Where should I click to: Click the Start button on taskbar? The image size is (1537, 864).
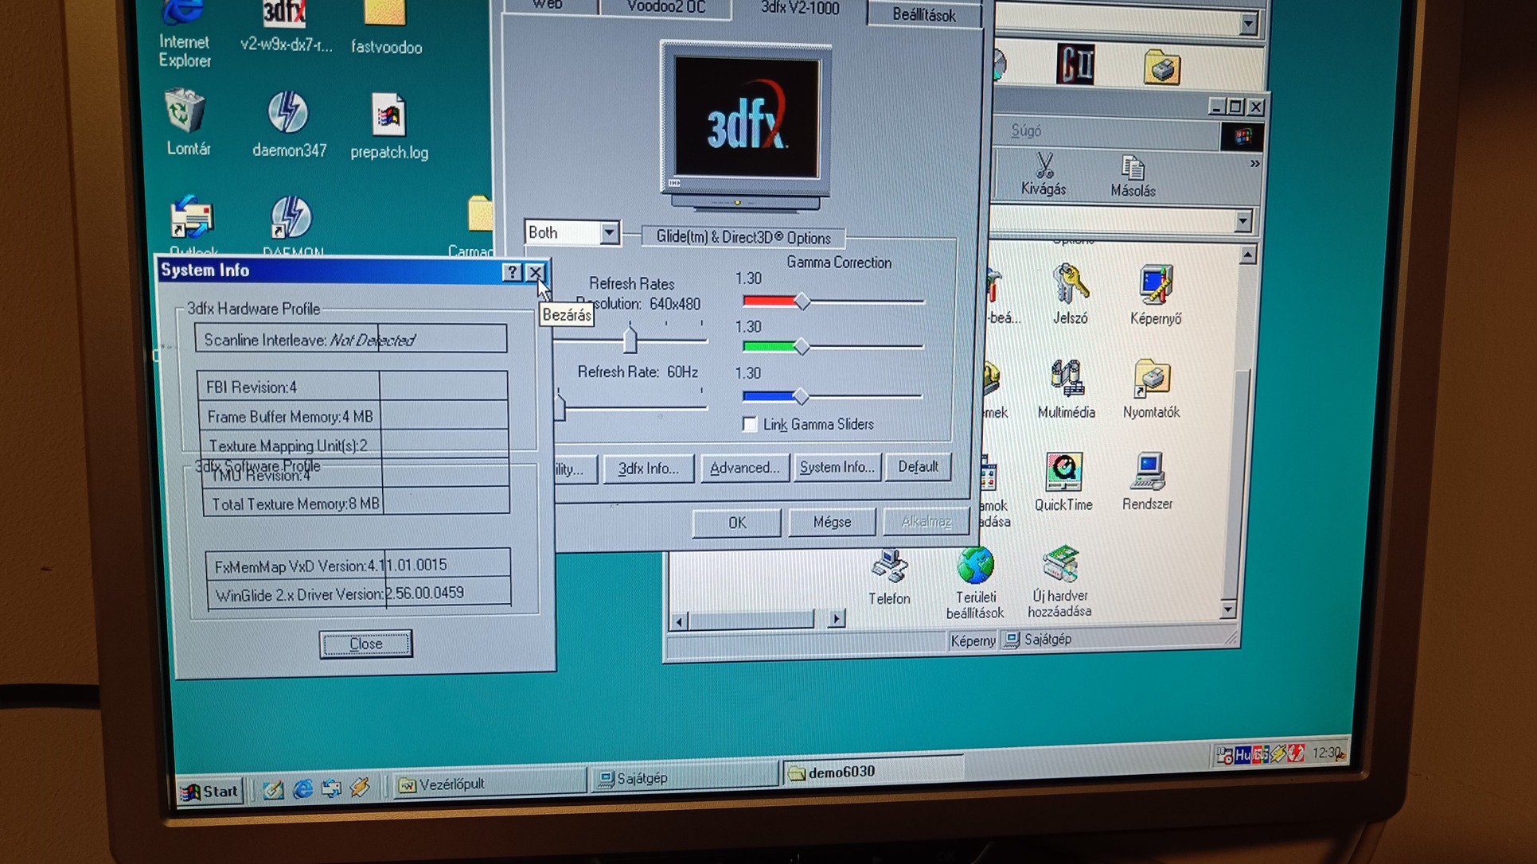click(210, 791)
